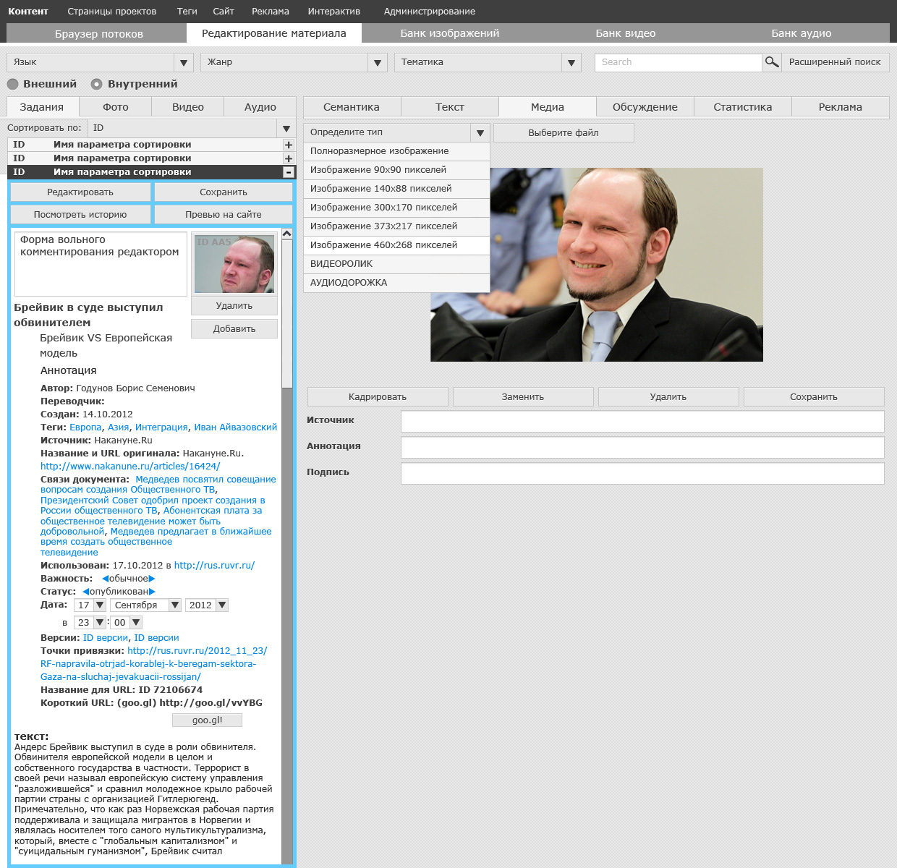Select the 'Фото' tab
The width and height of the screenshot is (897, 868).
point(116,107)
